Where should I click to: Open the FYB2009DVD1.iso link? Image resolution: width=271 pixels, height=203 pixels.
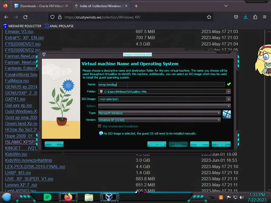point(23,44)
